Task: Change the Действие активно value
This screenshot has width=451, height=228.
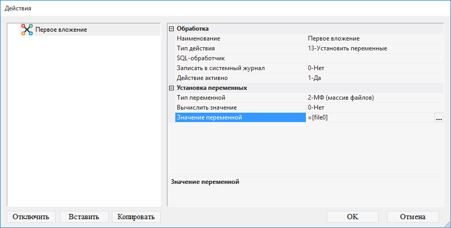Action: tap(373, 78)
